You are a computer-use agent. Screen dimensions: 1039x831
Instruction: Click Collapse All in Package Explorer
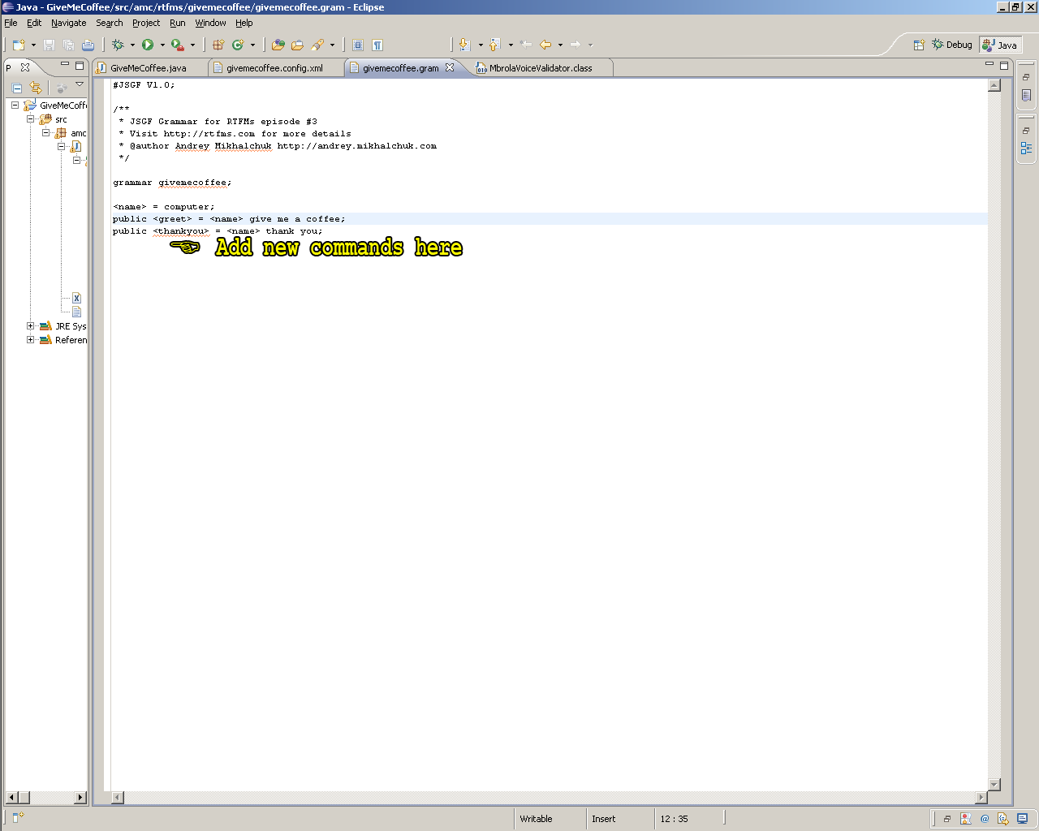[17, 88]
